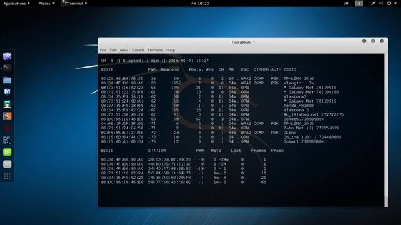Image resolution: width=401 pixels, height=225 pixels.
Task: Maximize the root@kali terminal window
Action: pyautogui.click(x=373, y=41)
